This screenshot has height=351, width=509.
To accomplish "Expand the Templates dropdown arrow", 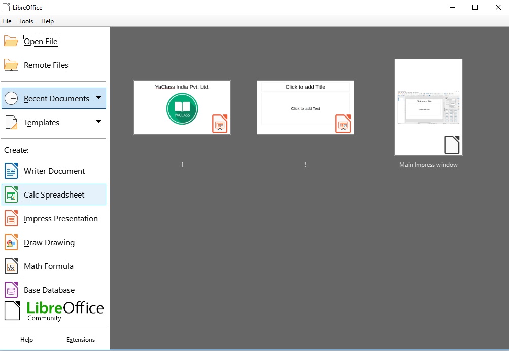I will pos(98,122).
